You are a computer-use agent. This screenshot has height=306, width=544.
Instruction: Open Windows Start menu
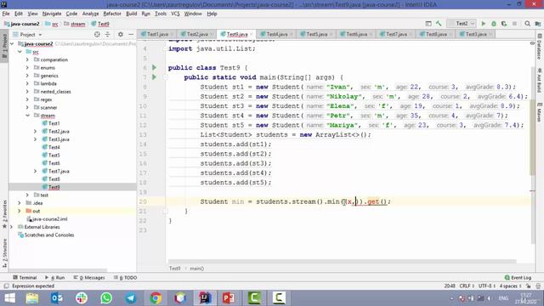9,298
